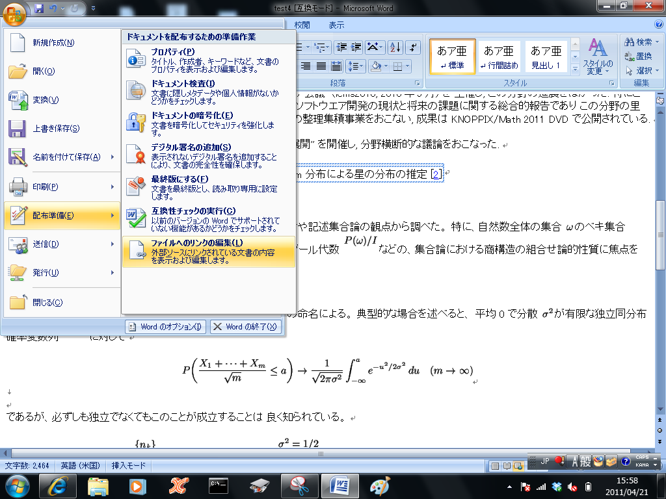Click the 文字数: 2,464 word count

tap(27, 466)
